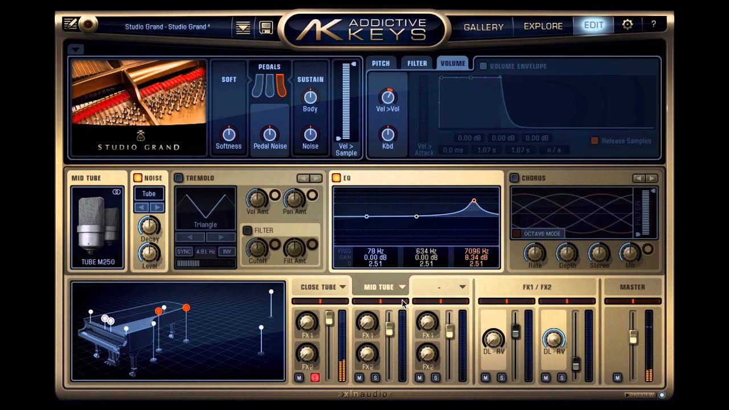Select previous tremolo waveform arrow
Image resolution: width=729 pixels, height=410 pixels.
pyautogui.click(x=190, y=237)
